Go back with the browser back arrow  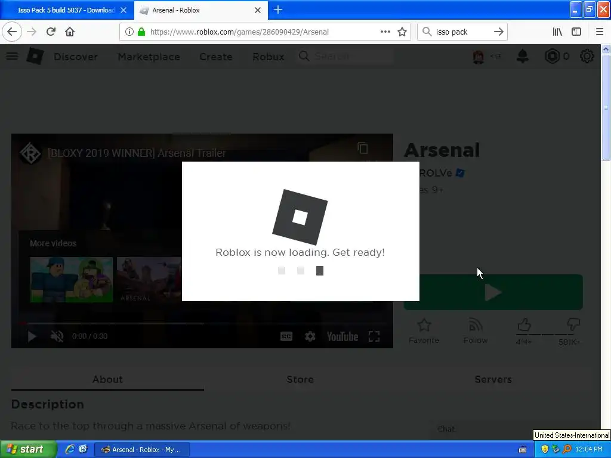tap(12, 32)
